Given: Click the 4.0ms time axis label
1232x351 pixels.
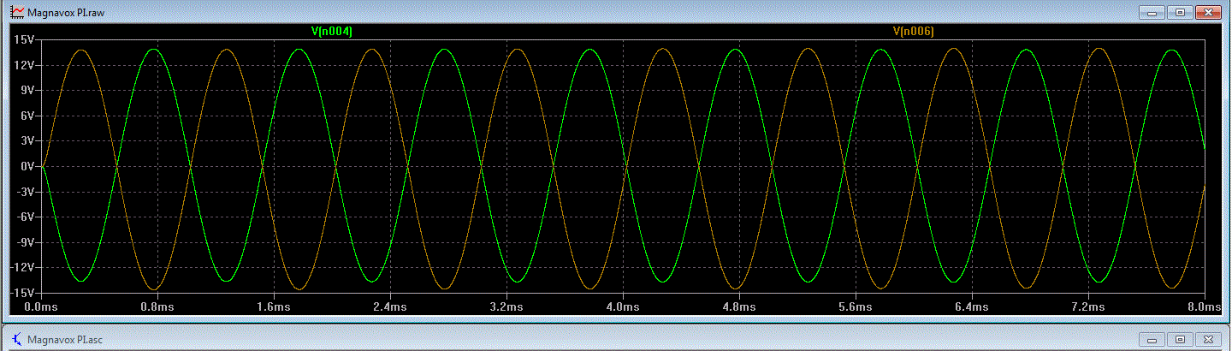Looking at the screenshot, I should 623,306.
